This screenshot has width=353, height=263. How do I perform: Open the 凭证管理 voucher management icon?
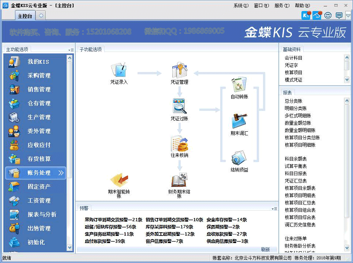[x=179, y=70]
